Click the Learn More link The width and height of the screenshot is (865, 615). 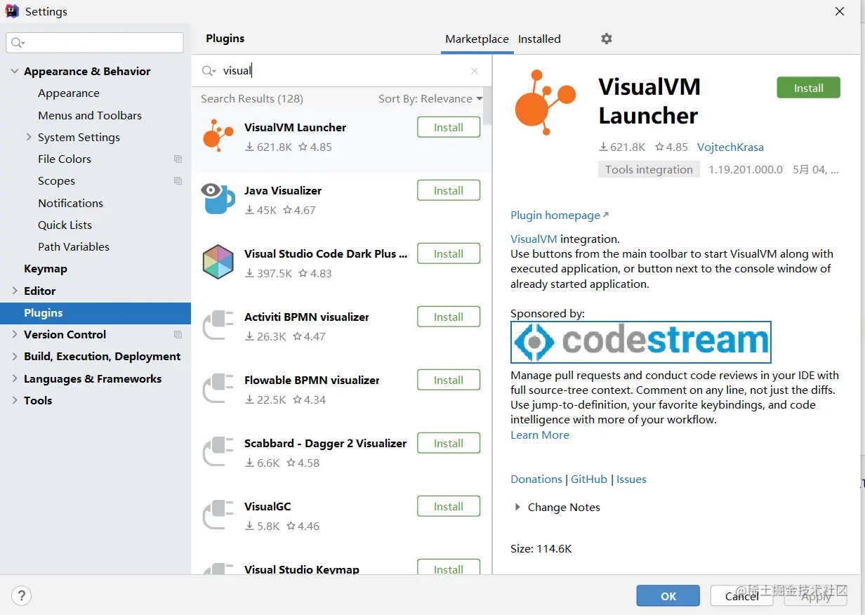click(x=540, y=435)
